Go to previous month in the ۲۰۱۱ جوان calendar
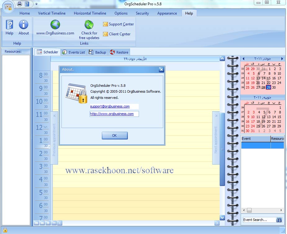The width and height of the screenshot is (287, 234). click(x=243, y=59)
